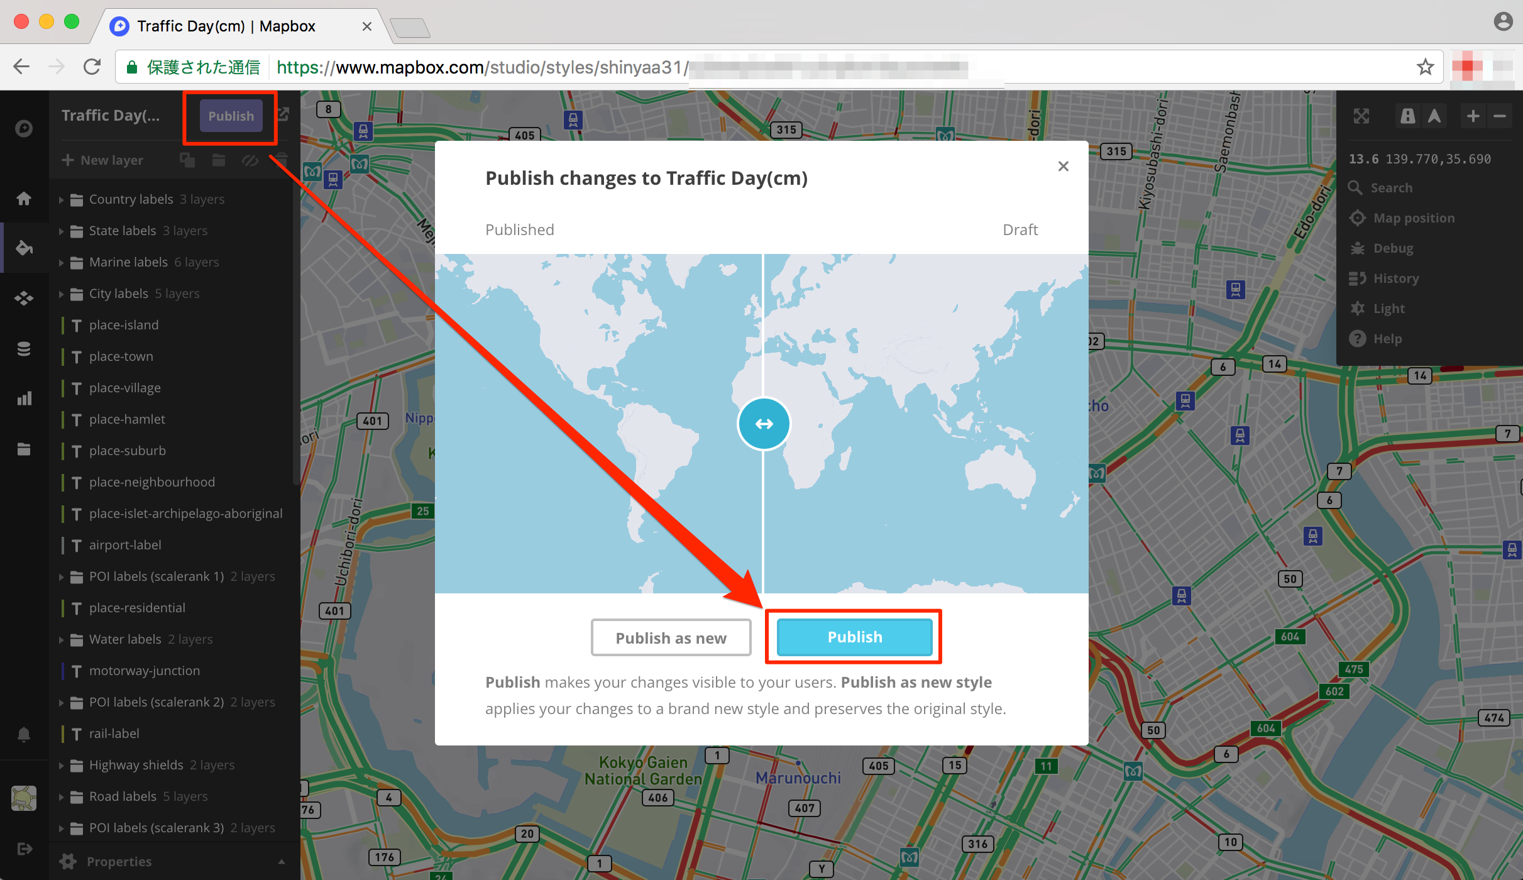Viewport: 1523px width, 880px height.
Task: Add a layer with New layer
Action: 102,160
